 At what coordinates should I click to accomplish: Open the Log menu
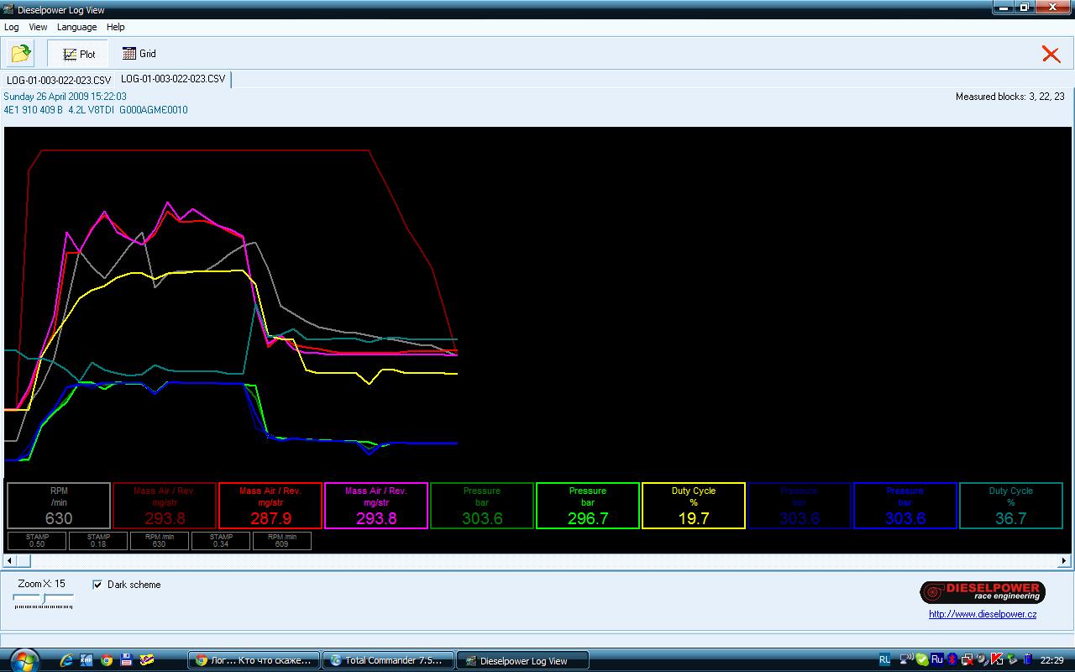tap(12, 27)
